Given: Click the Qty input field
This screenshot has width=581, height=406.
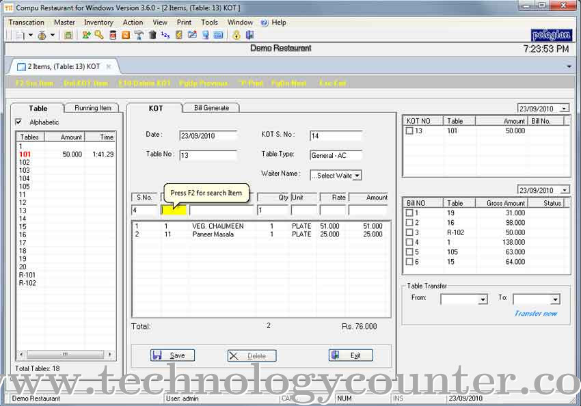Looking at the screenshot, I should point(273,211).
